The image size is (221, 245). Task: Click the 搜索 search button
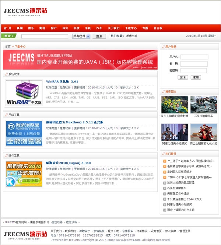click(x=99, y=36)
